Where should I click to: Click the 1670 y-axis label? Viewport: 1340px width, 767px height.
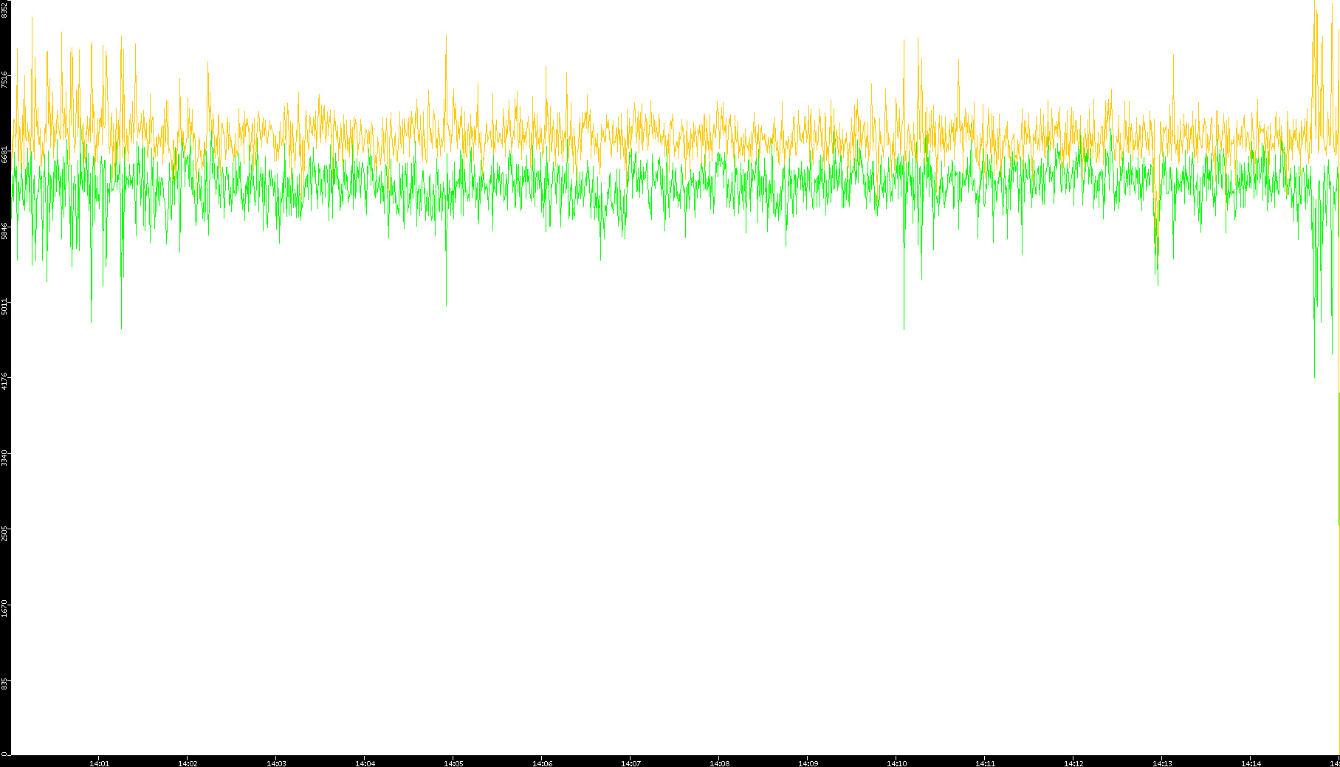point(4,608)
